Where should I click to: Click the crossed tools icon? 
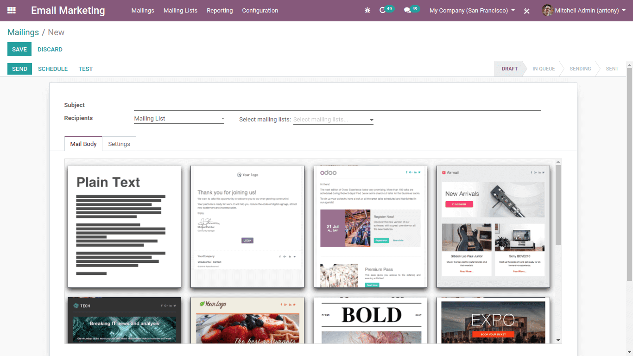(527, 11)
